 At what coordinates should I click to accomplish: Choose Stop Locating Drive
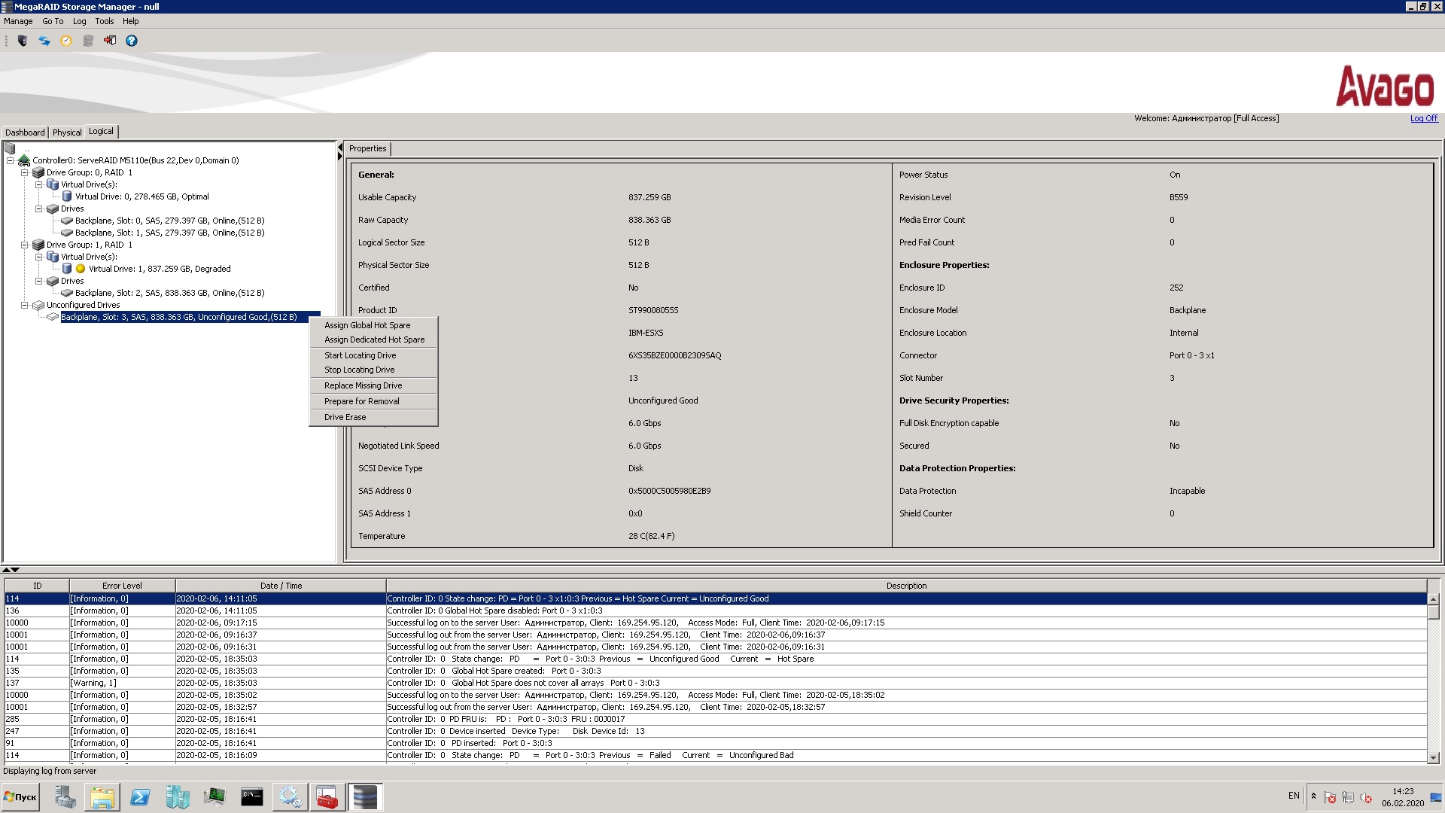(x=373, y=370)
